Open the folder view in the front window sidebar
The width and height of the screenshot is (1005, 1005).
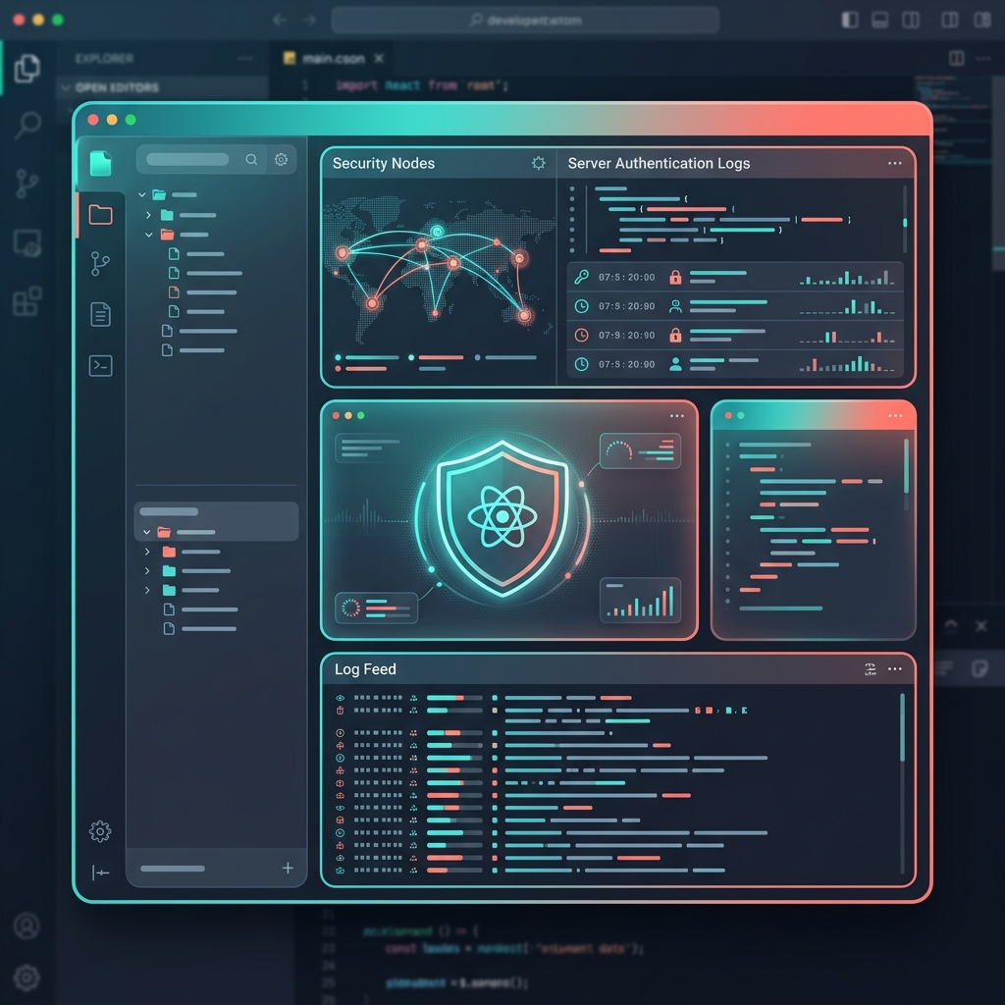pyautogui.click(x=101, y=214)
